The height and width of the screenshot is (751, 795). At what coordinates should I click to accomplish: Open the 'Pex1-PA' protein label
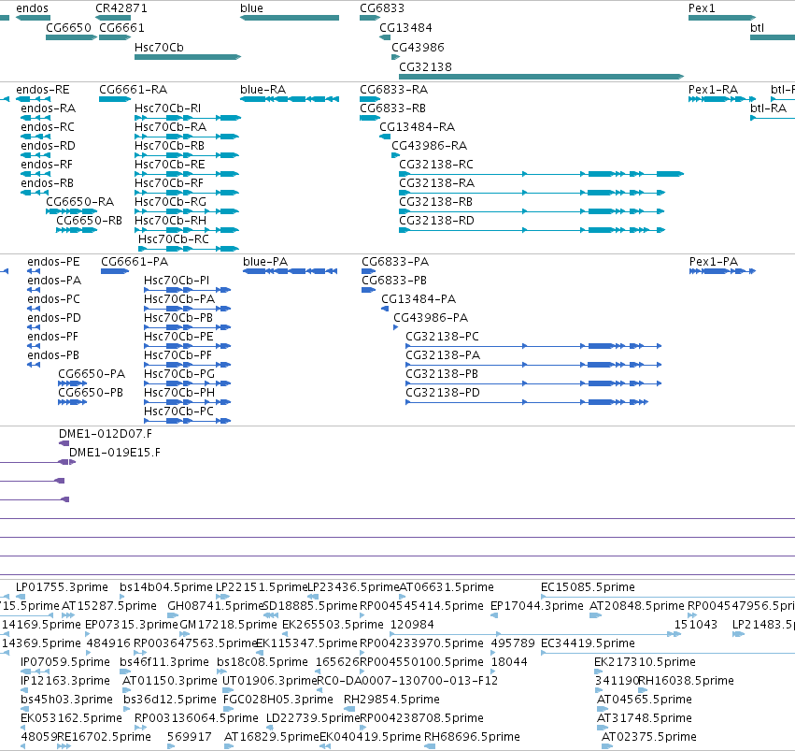(x=714, y=262)
